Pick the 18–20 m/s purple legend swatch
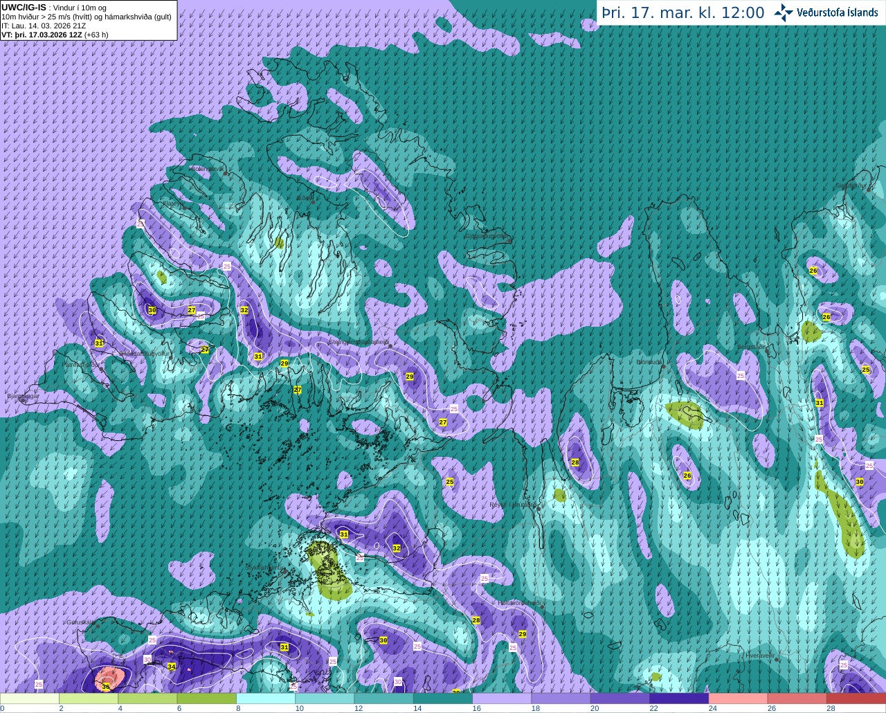 coord(561,698)
